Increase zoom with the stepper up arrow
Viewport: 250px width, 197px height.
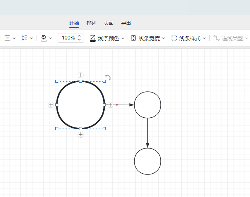(x=79, y=36)
